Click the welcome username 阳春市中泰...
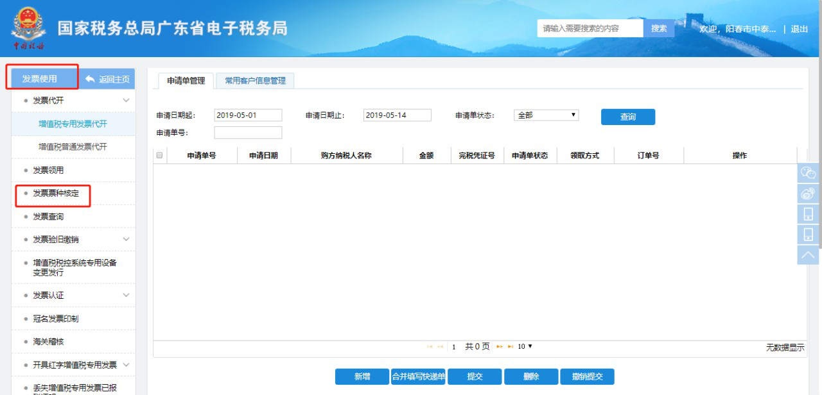Image resolution: width=822 pixels, height=395 pixels. click(751, 29)
